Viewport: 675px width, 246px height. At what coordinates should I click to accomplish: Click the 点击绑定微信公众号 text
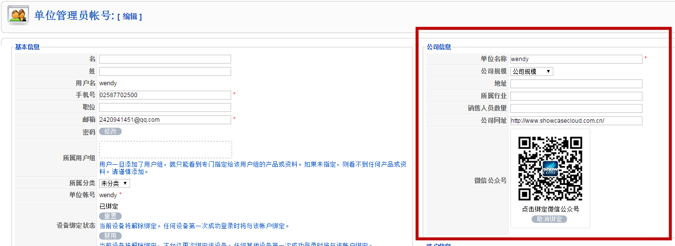pos(550,209)
